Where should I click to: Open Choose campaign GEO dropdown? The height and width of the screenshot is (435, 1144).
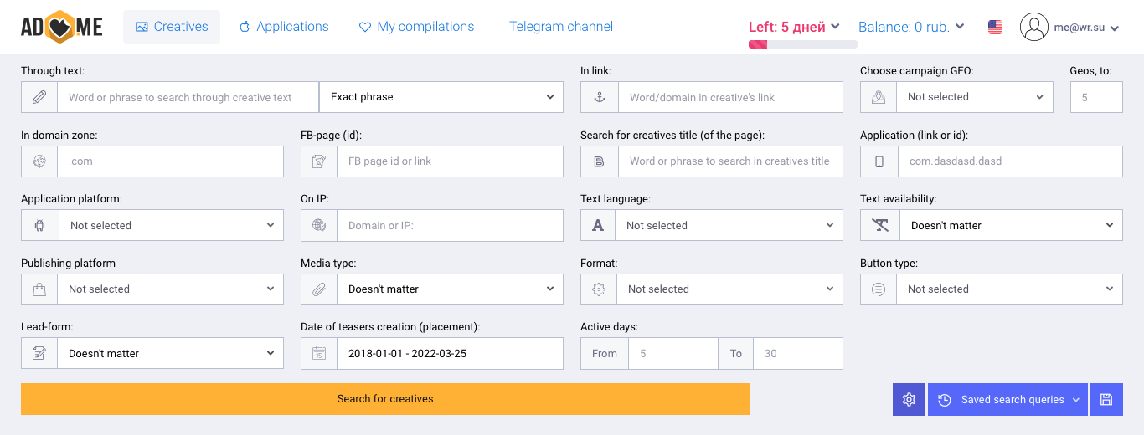click(974, 97)
